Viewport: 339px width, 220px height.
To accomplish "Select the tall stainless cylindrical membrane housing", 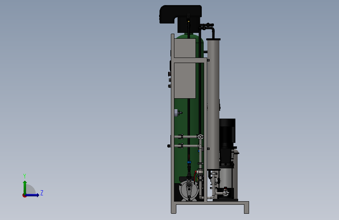I will [213, 104].
